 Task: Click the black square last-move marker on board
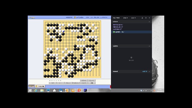tap(78, 25)
